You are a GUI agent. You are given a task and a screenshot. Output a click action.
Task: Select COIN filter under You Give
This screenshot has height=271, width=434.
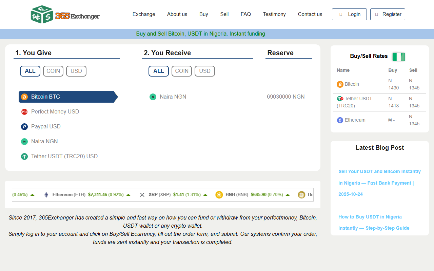53,71
